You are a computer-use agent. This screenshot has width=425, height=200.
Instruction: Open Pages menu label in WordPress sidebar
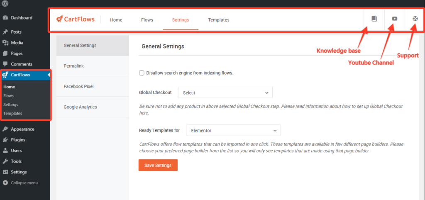tap(17, 54)
